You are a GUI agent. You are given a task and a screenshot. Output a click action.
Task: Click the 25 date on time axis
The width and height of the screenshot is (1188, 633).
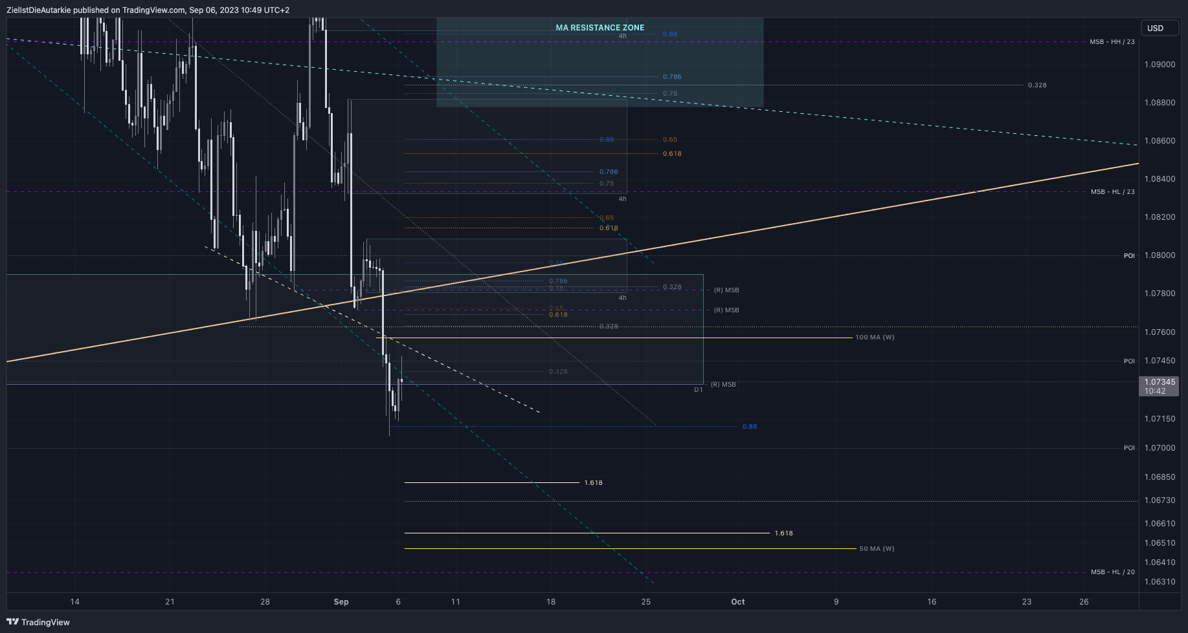[646, 602]
